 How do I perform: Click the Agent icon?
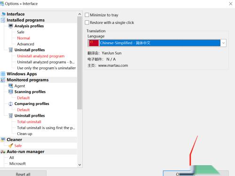[x=11, y=86]
